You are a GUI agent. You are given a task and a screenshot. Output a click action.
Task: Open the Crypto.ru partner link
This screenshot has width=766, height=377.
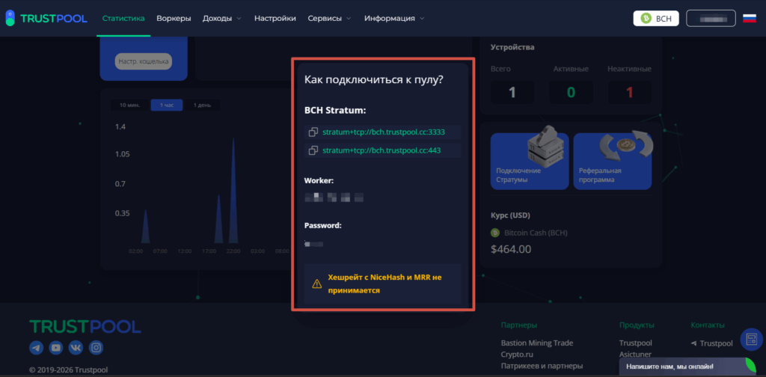tap(517, 355)
